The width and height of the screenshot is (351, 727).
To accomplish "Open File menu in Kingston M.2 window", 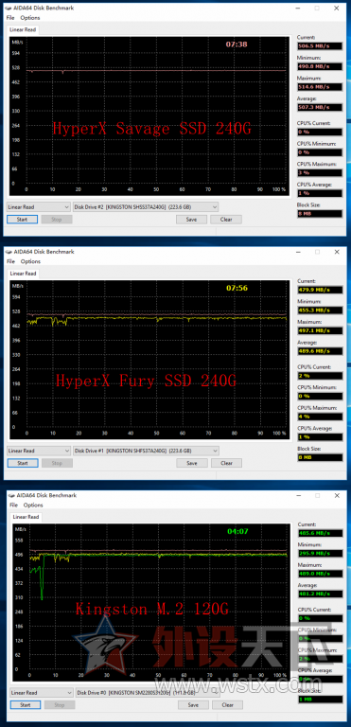I will coord(13,505).
